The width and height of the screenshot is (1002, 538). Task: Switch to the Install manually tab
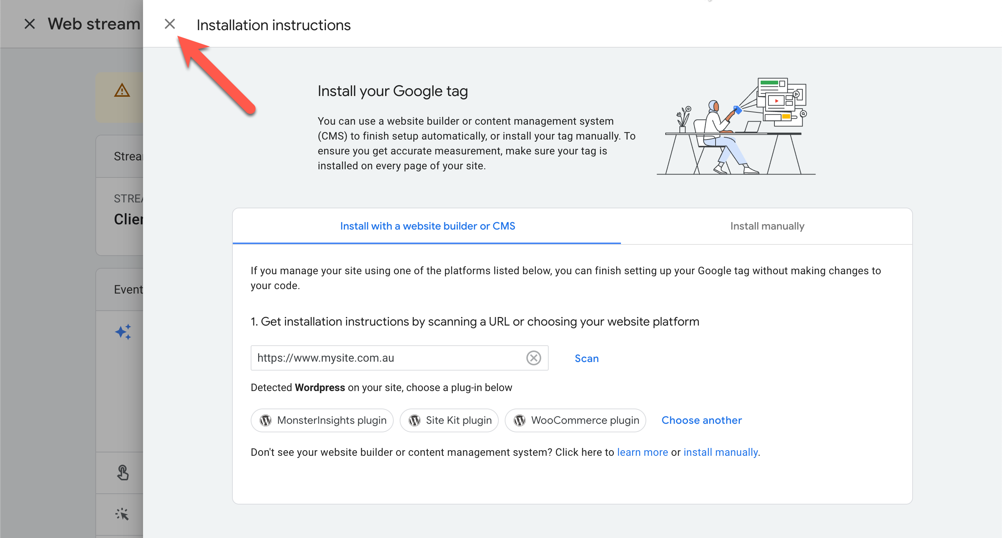tap(767, 226)
